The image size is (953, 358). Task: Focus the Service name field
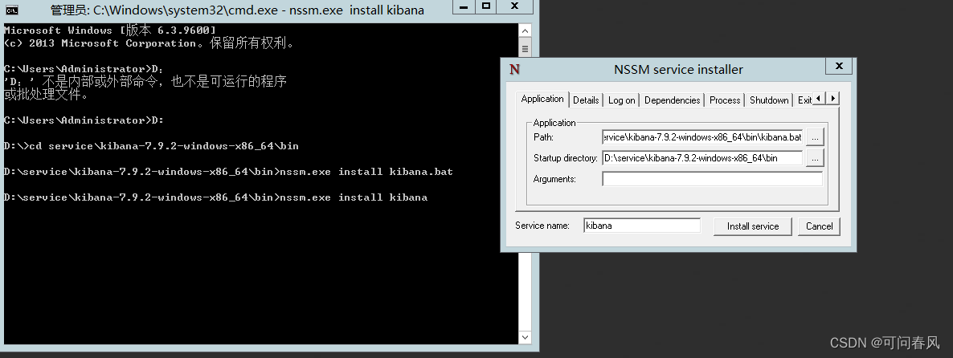pos(642,226)
